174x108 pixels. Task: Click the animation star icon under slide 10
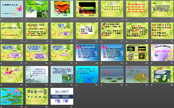tap(51, 41)
